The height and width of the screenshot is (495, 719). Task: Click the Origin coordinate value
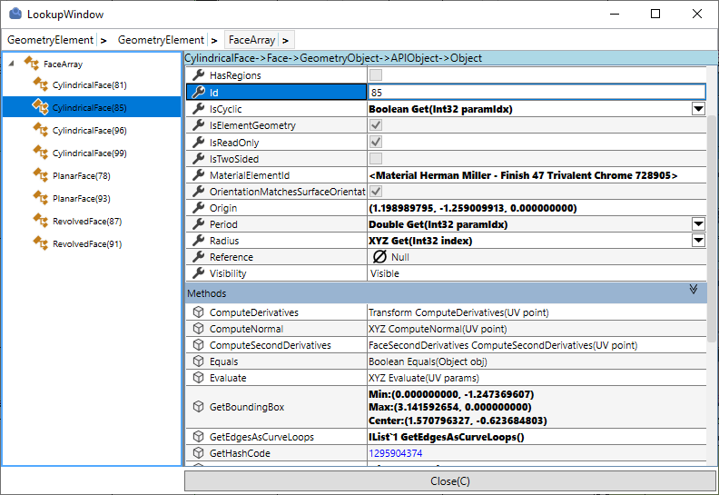472,208
